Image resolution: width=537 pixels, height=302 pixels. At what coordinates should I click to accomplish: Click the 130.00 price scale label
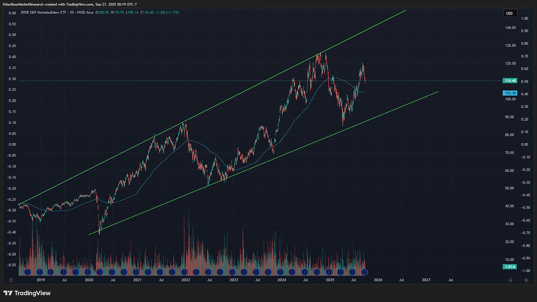click(510, 45)
